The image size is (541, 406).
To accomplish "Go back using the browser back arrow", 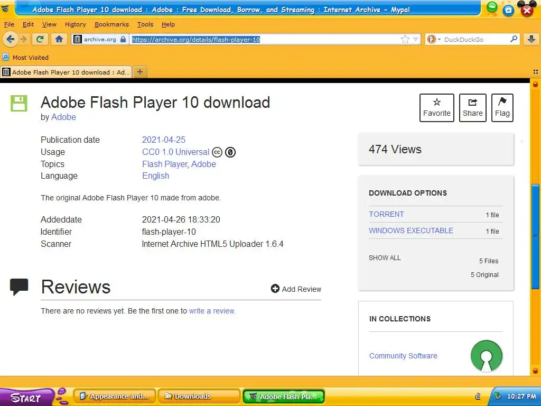I will (x=11, y=39).
